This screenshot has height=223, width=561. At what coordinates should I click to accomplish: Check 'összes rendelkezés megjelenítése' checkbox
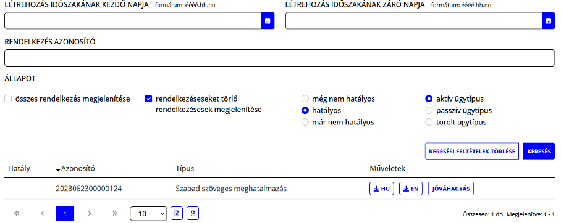8,99
